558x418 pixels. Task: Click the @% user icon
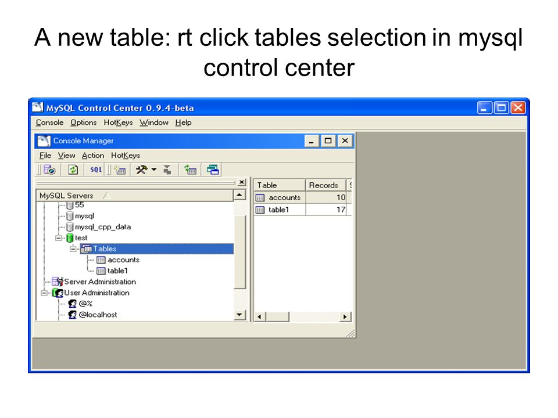pyautogui.click(x=72, y=304)
